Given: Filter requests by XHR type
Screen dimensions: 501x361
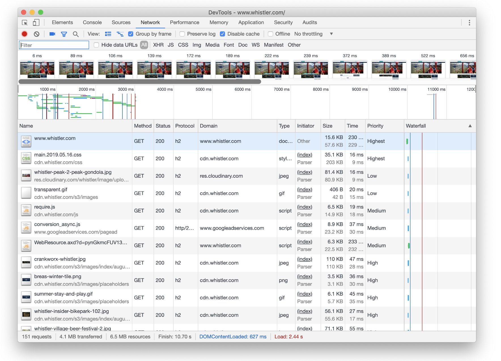Looking at the screenshot, I should (158, 45).
